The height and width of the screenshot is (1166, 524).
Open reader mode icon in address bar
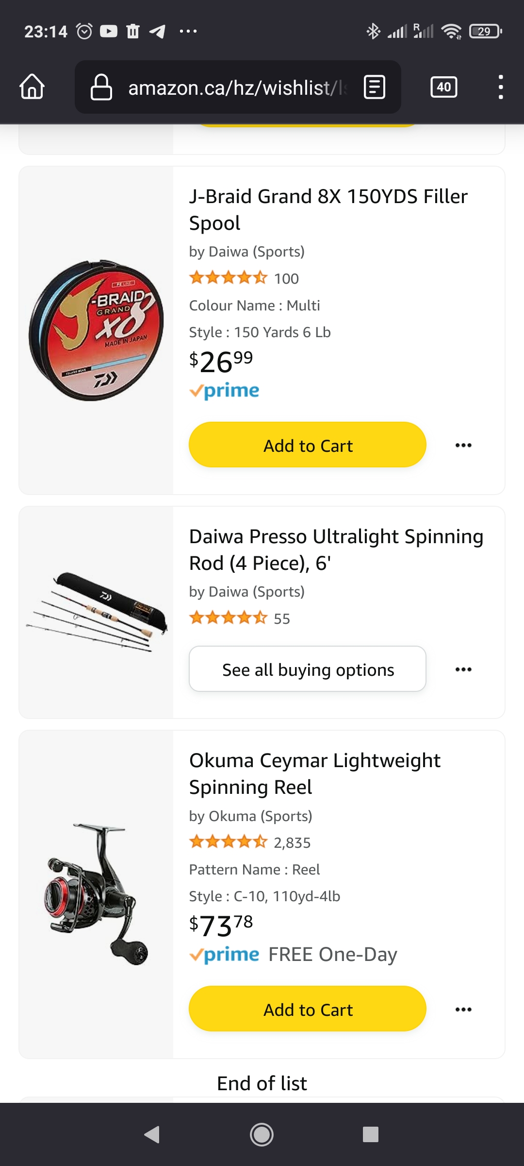[375, 87]
